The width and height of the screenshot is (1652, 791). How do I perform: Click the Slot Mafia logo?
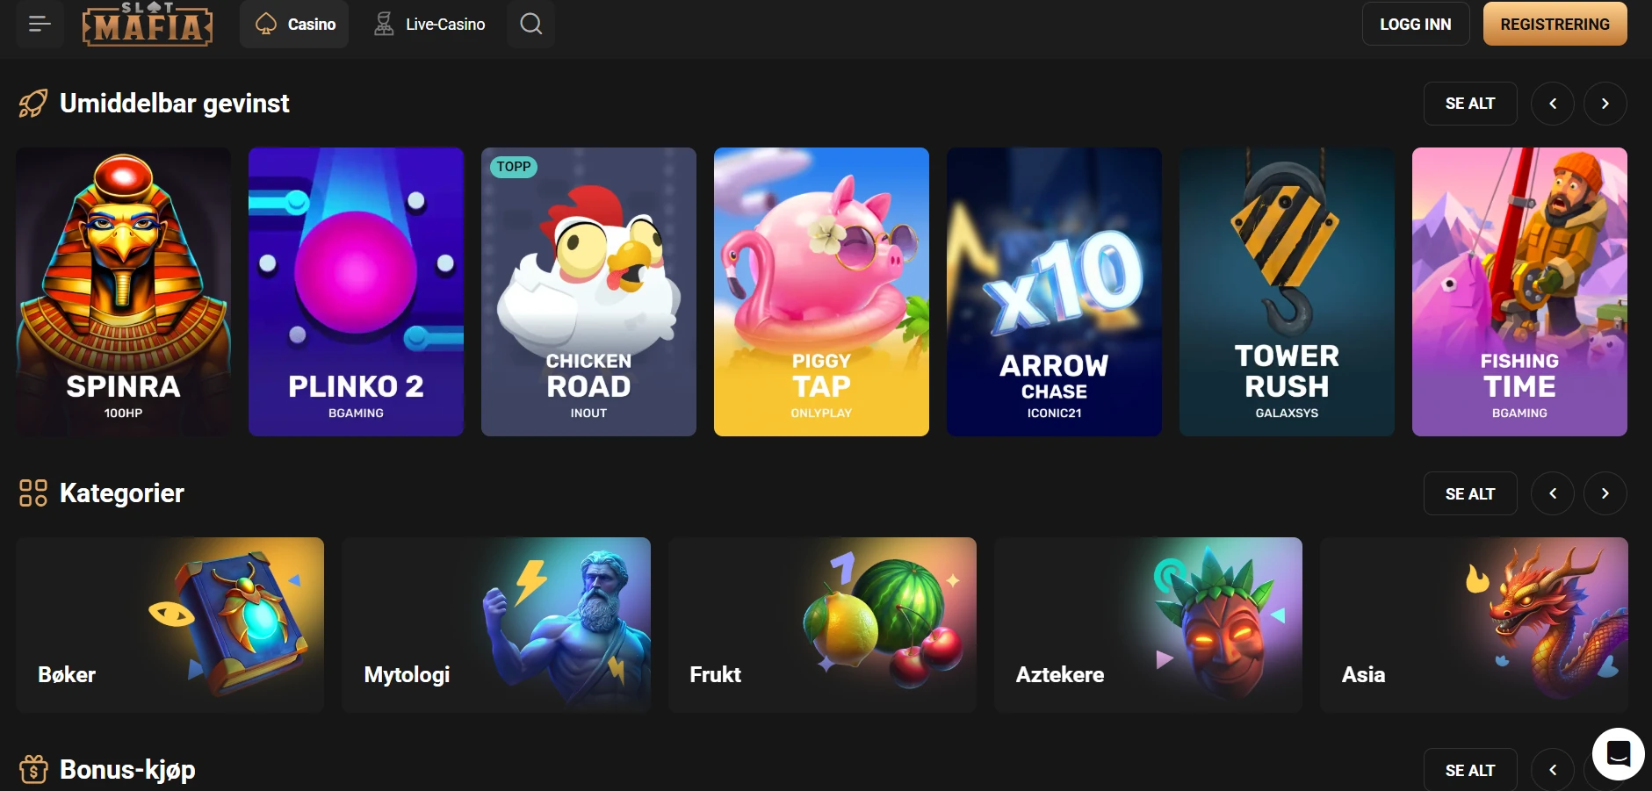(148, 24)
